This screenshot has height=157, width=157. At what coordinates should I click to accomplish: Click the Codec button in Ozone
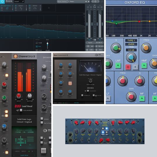coord(90,50)
